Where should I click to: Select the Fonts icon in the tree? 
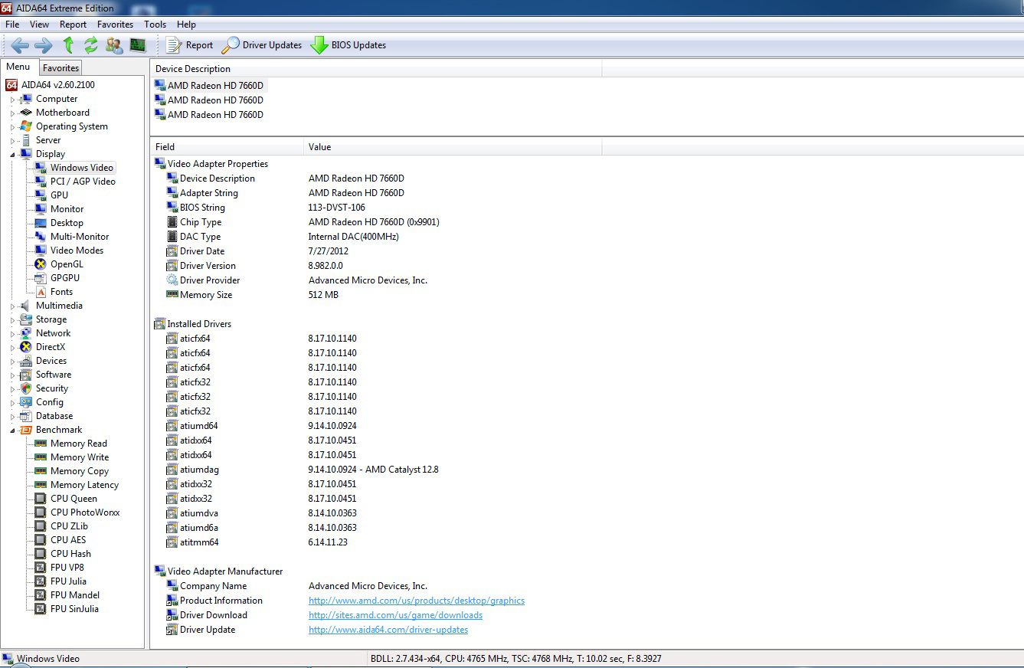point(41,292)
